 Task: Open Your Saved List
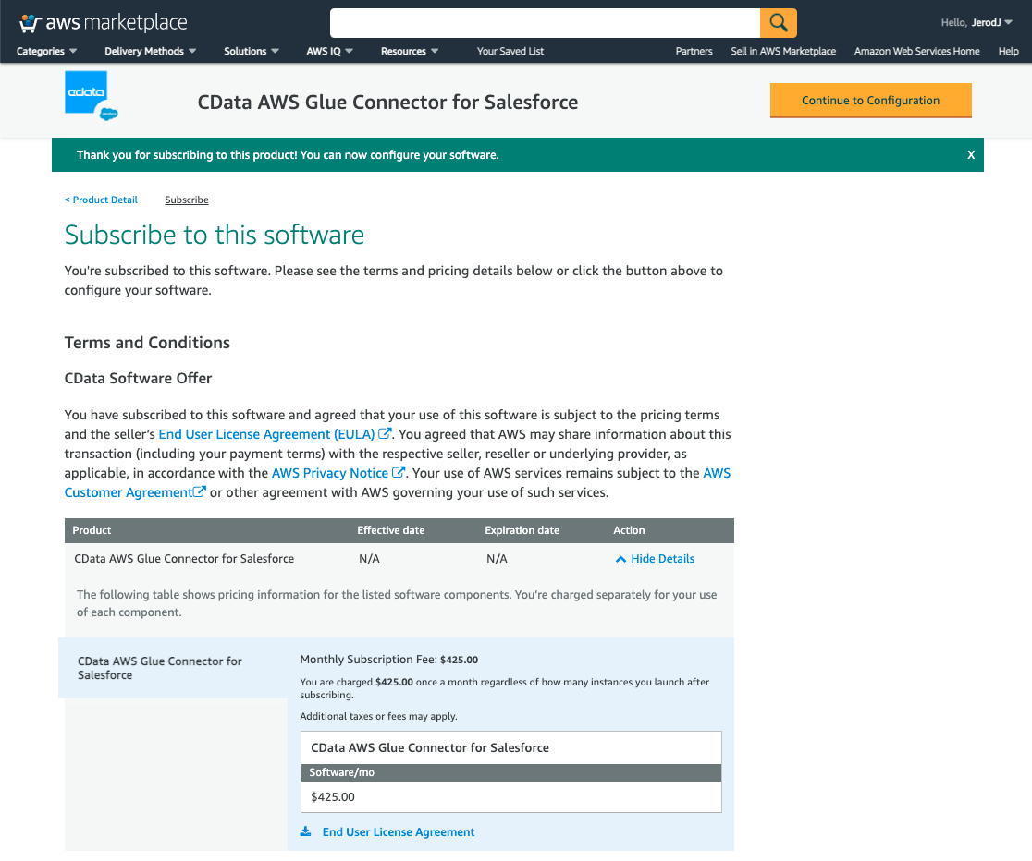(510, 52)
